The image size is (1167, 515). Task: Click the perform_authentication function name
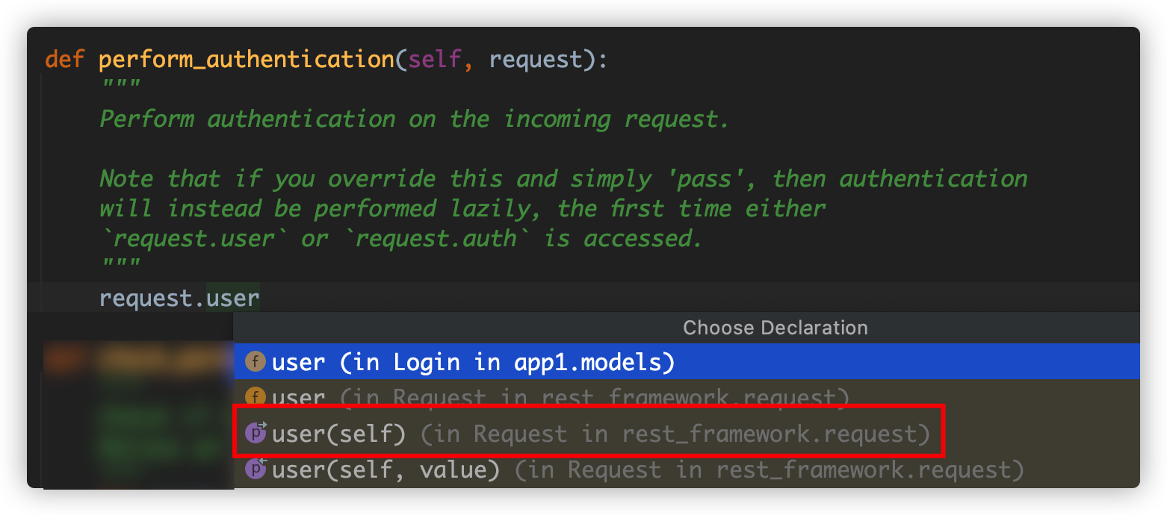pyautogui.click(x=247, y=60)
